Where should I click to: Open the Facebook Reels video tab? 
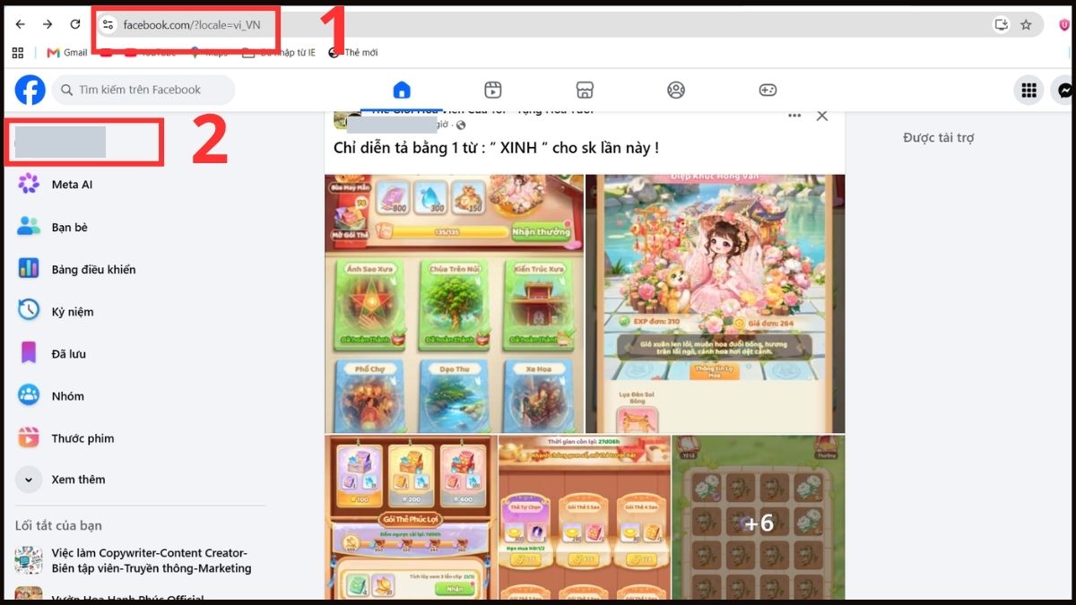pyautogui.click(x=492, y=90)
